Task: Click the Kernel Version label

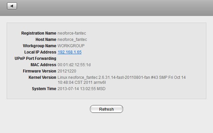Action: [42, 77]
